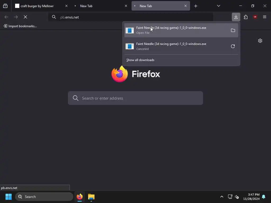The width and height of the screenshot is (271, 203).
Task: Open a new tab with plus button
Action: (x=196, y=6)
